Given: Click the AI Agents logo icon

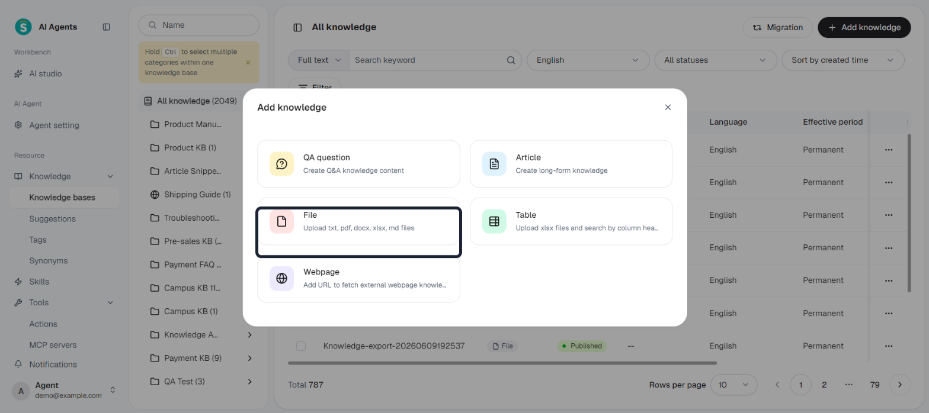Looking at the screenshot, I should (23, 27).
